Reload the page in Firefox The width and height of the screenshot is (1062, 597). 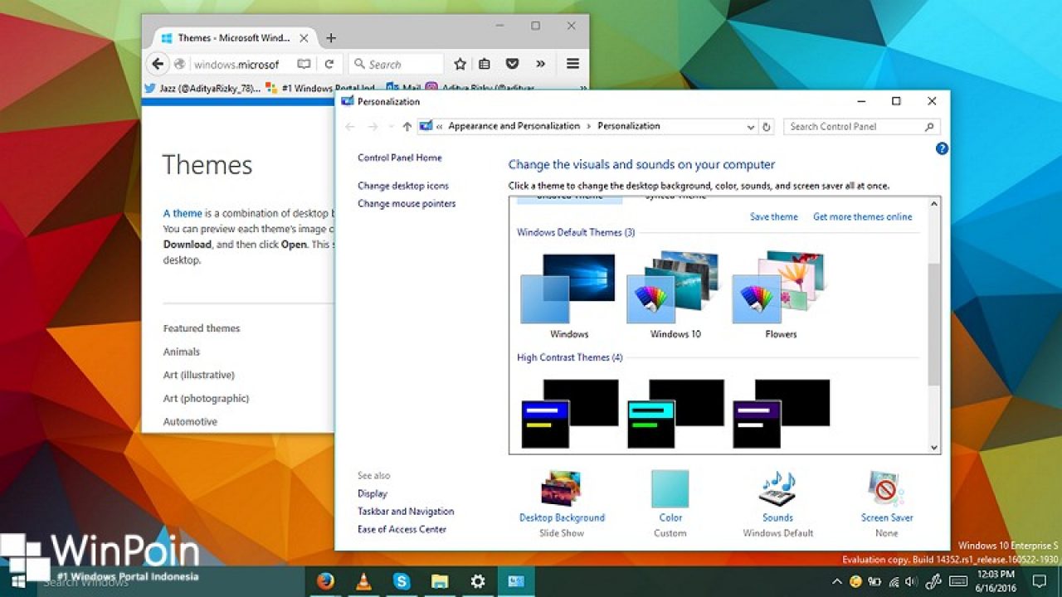pos(329,64)
